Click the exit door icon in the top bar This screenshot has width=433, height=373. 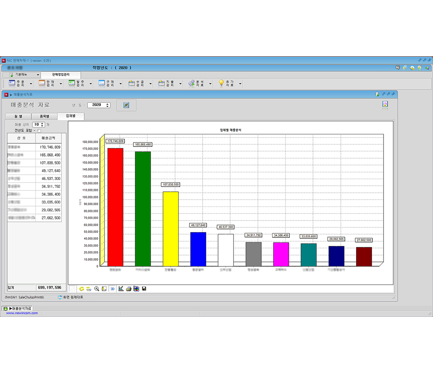coord(427,68)
